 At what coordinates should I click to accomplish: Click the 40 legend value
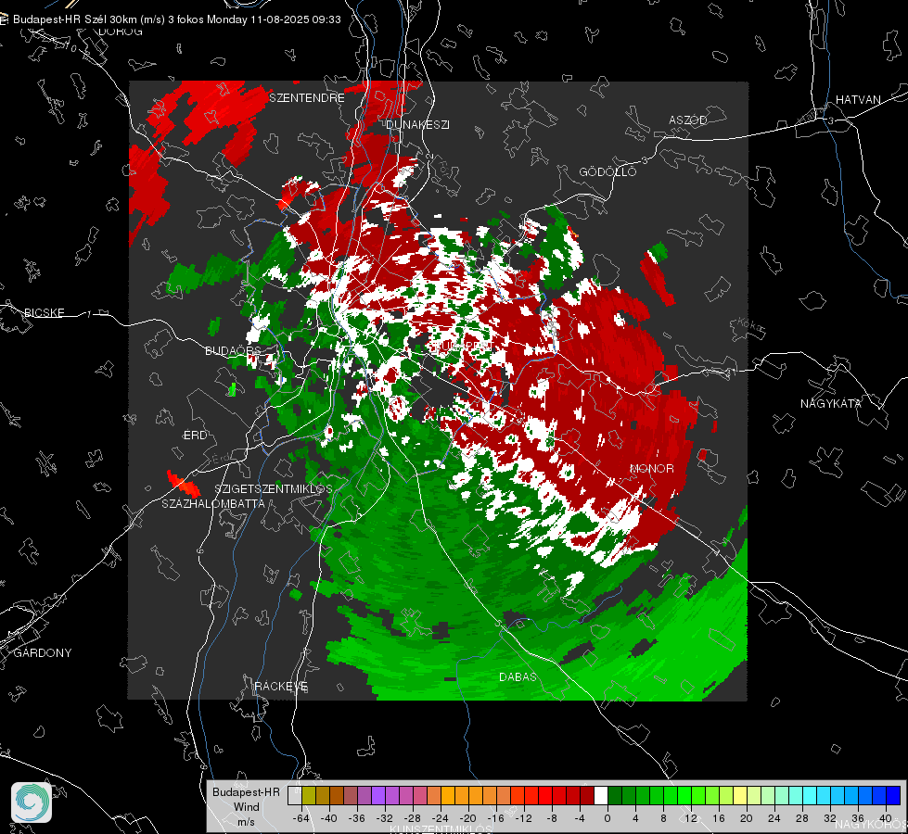[886, 818]
